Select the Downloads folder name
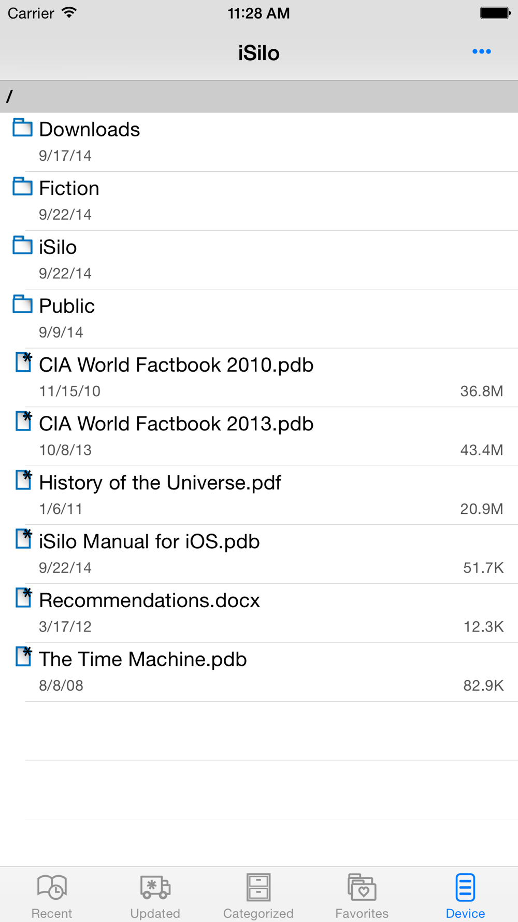This screenshot has width=518, height=922. click(x=89, y=130)
